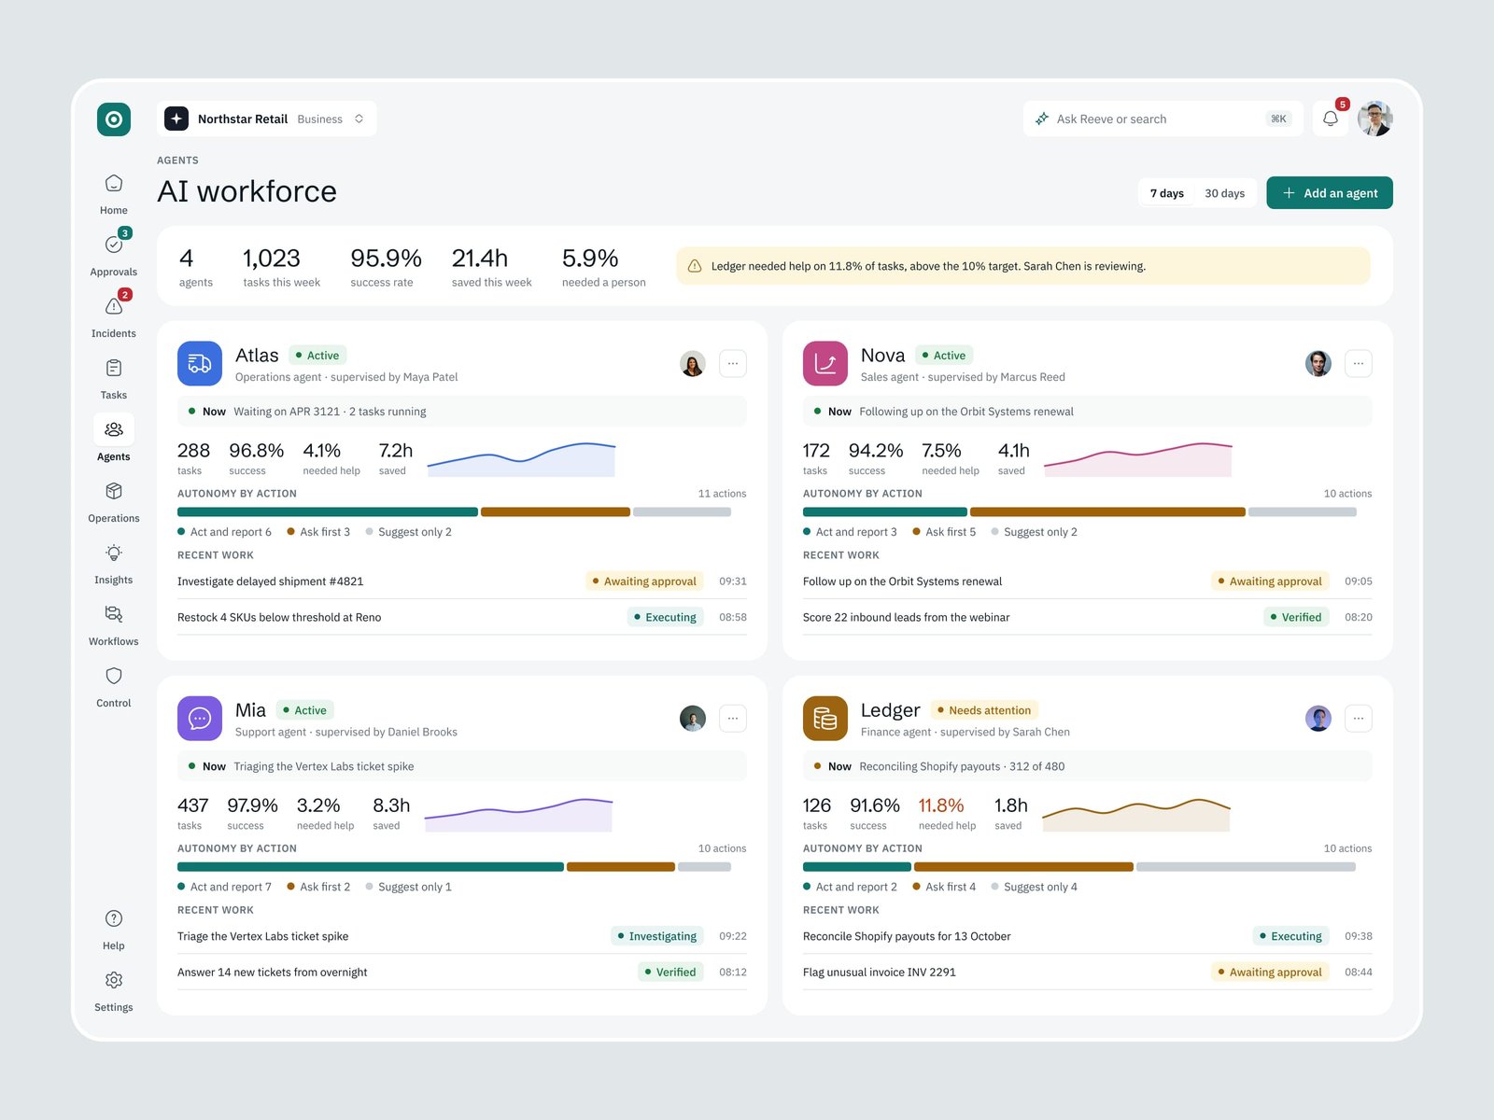Open Reconcile Shopify payouts for 13 October
Screen dimensions: 1494x1120
pyautogui.click(x=1088, y=936)
